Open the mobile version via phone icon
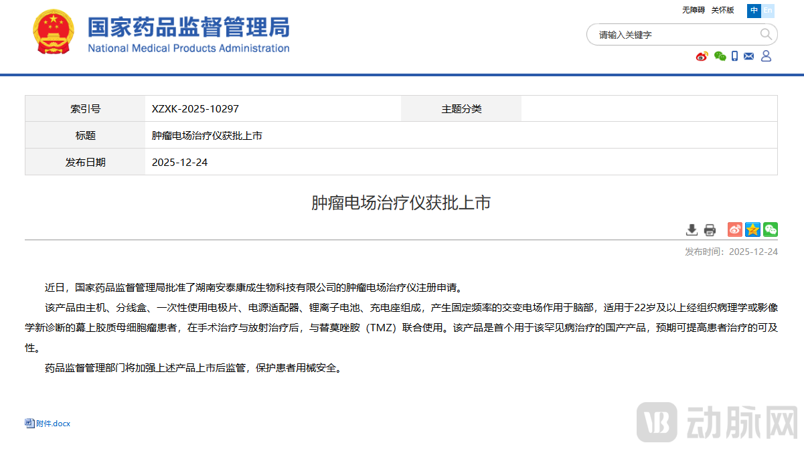This screenshot has width=804, height=449. [735, 56]
